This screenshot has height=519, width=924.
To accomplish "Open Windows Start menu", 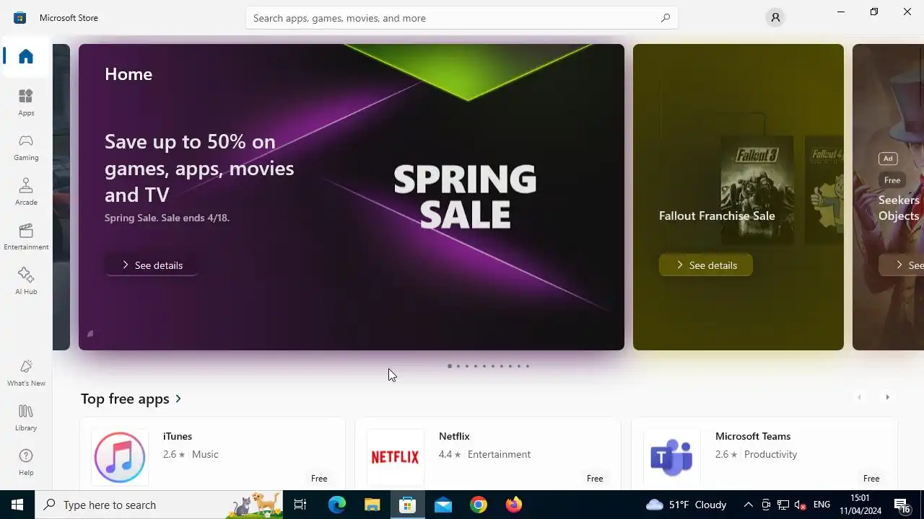I will pos(17,505).
